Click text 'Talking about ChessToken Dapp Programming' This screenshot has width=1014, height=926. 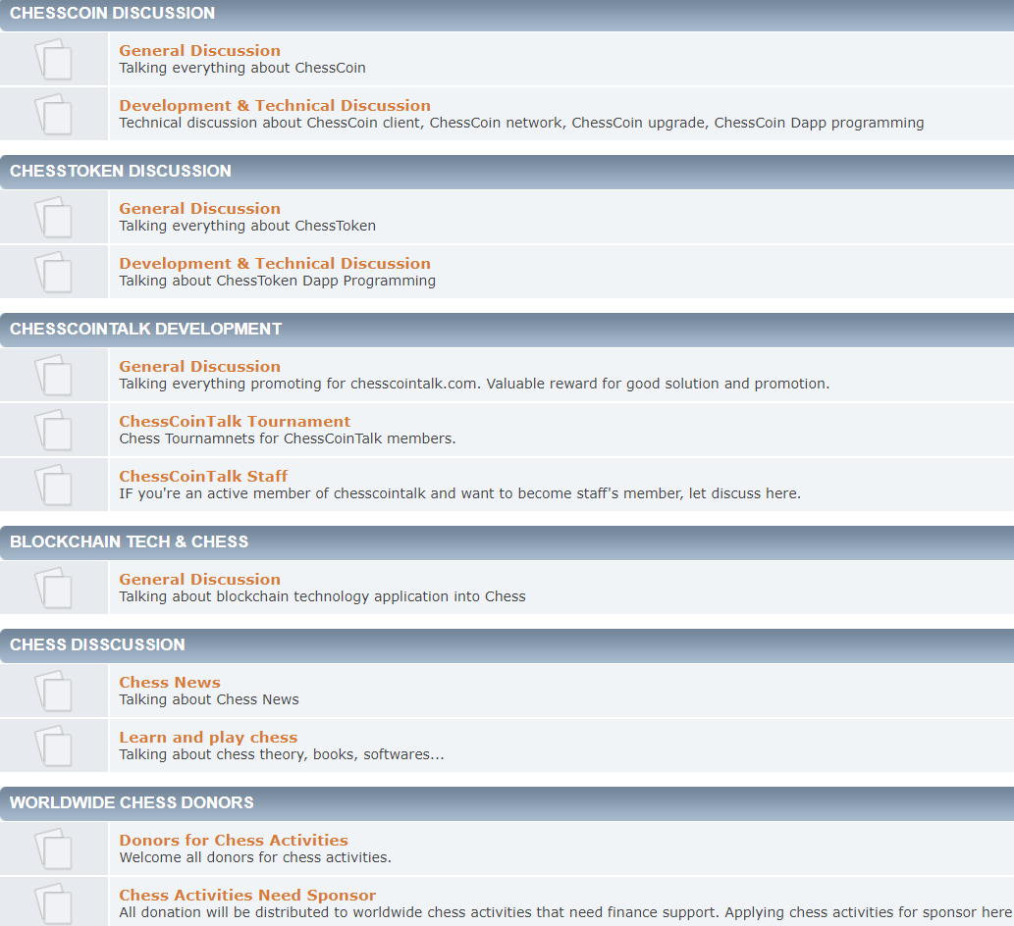(x=278, y=281)
